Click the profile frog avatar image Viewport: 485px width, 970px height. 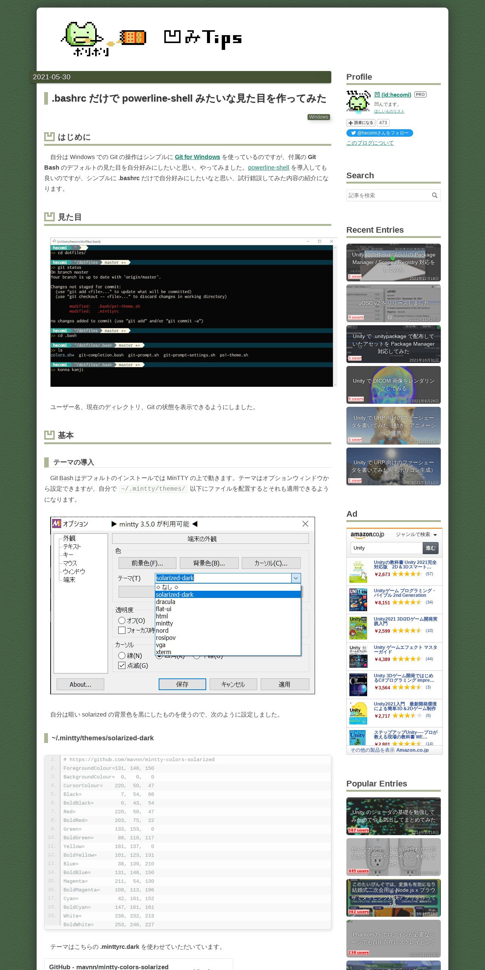point(358,102)
